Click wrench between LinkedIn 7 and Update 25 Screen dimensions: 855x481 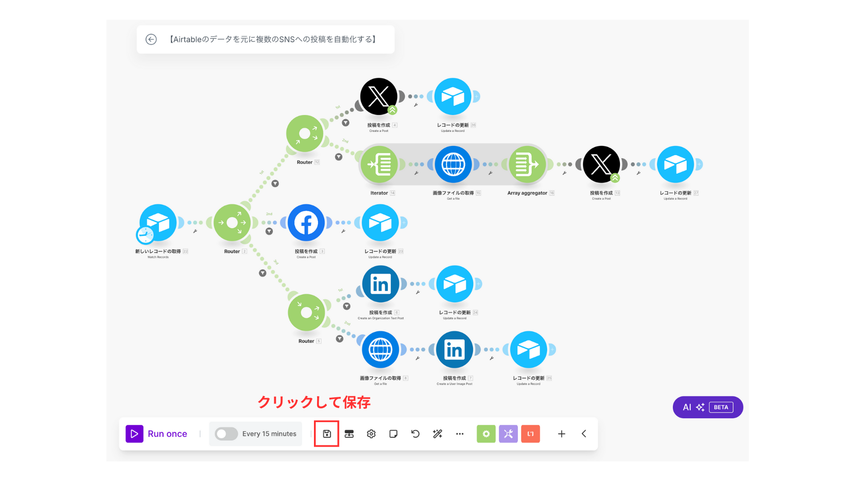[492, 358]
